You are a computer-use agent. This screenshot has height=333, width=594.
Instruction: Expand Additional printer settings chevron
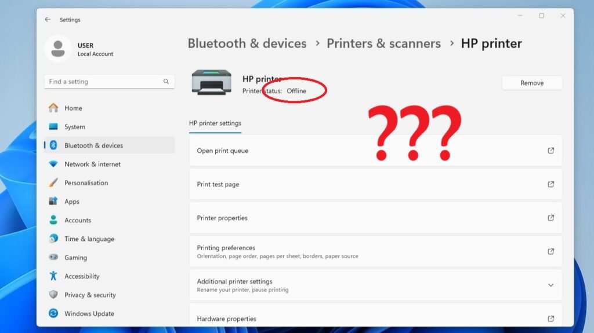click(x=550, y=285)
